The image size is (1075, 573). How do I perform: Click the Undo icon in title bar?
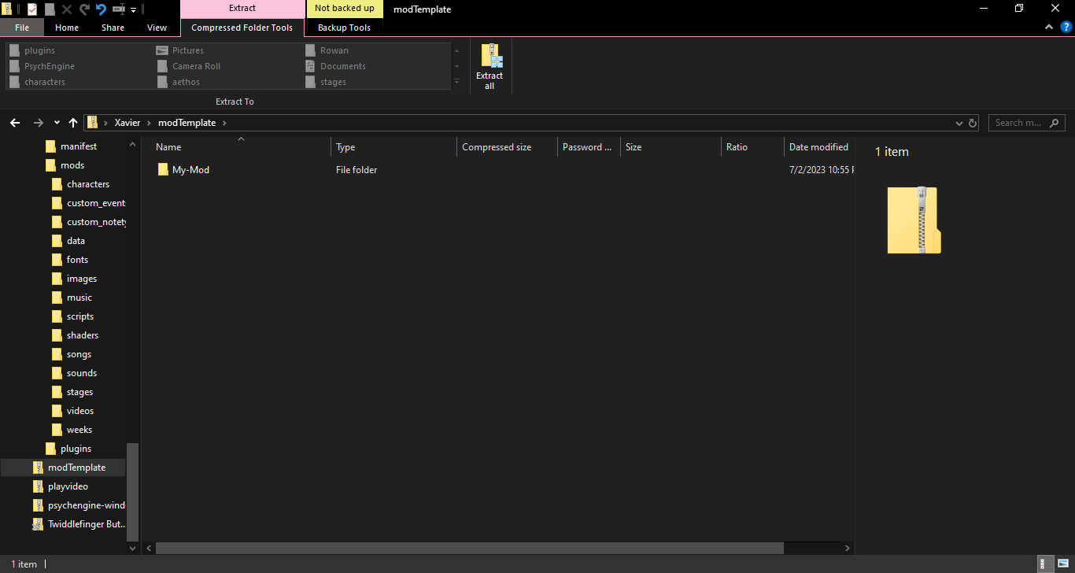coord(101,9)
